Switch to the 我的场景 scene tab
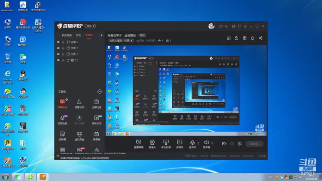Viewport: 322px width, 181px height. click(67, 35)
